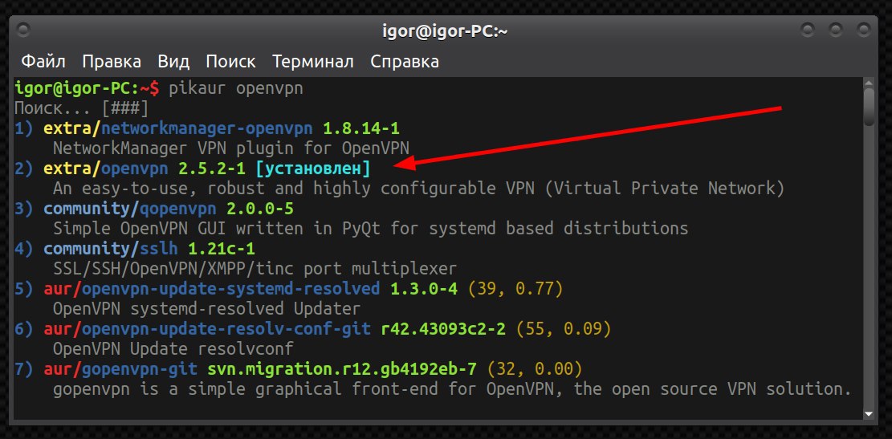Open the Правка menu
This screenshot has width=892, height=439.
click(x=112, y=61)
